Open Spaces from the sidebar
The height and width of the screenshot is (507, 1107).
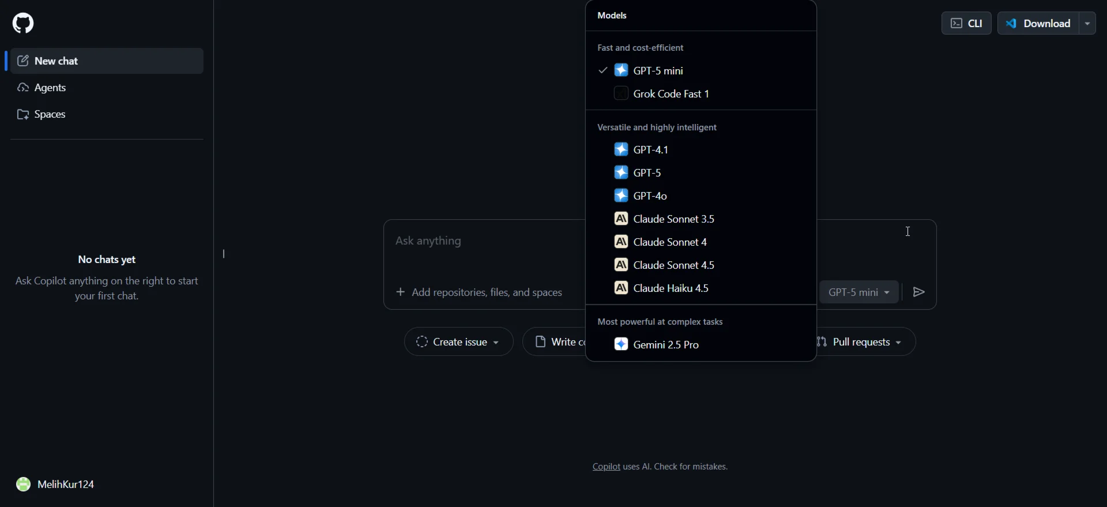(107, 114)
